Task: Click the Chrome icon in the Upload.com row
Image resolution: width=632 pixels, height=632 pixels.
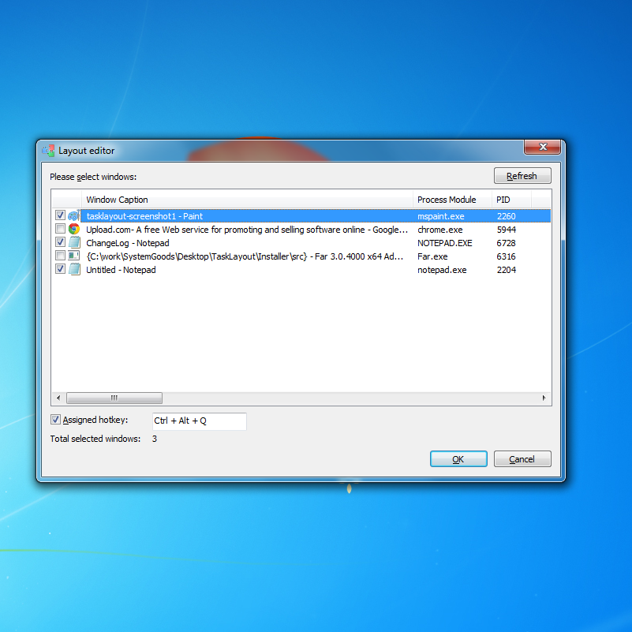Action: click(x=73, y=230)
